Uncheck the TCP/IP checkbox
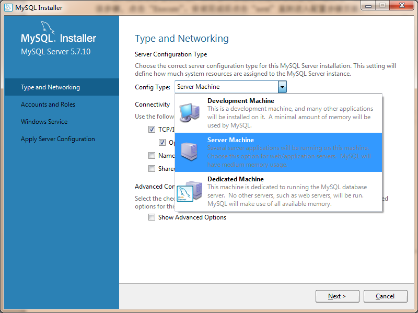Viewport: 418px width, 313px height. tap(152, 129)
